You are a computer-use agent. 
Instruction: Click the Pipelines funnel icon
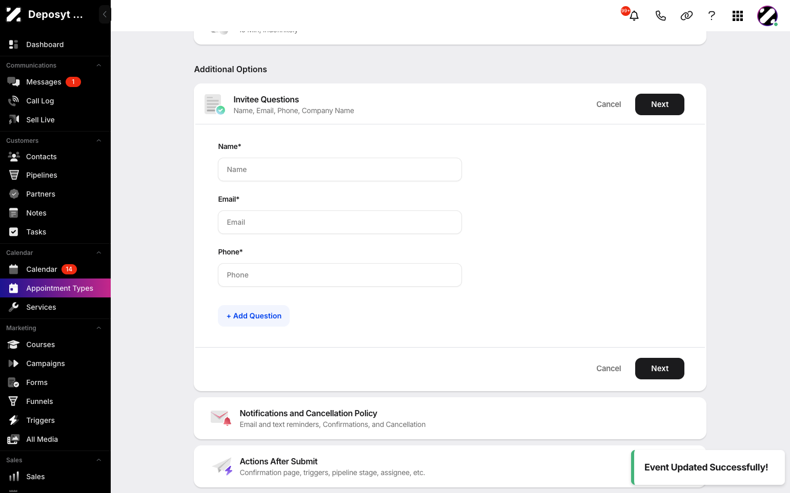(x=14, y=175)
